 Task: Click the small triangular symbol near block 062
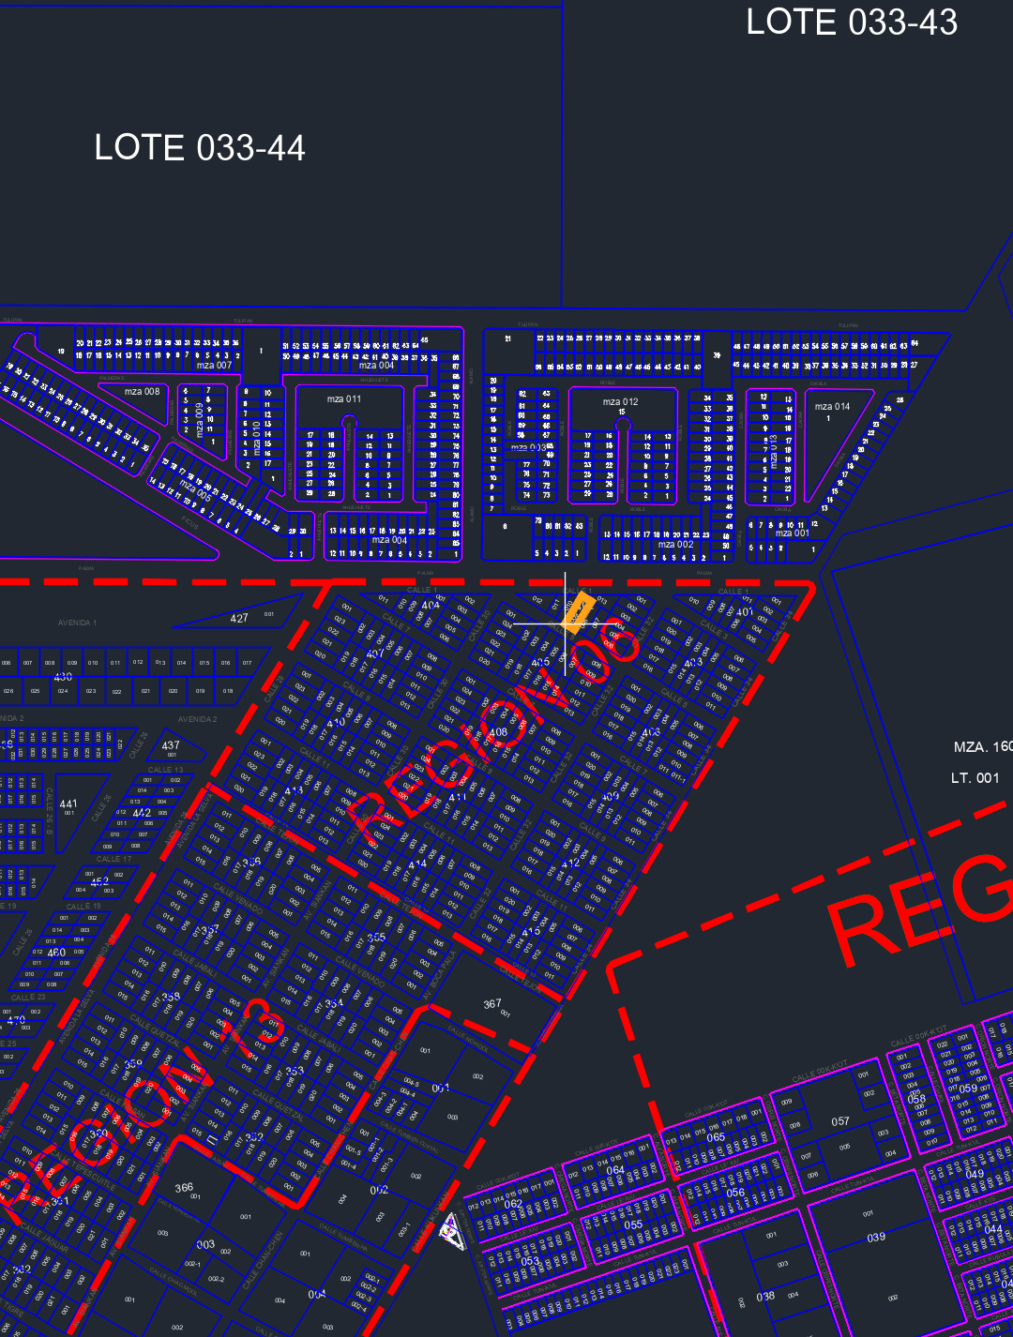(453, 1231)
